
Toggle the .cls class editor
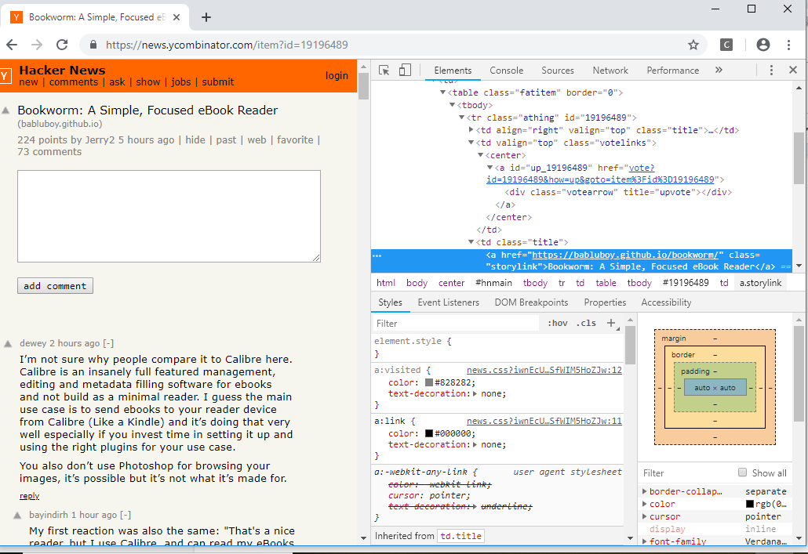point(587,324)
